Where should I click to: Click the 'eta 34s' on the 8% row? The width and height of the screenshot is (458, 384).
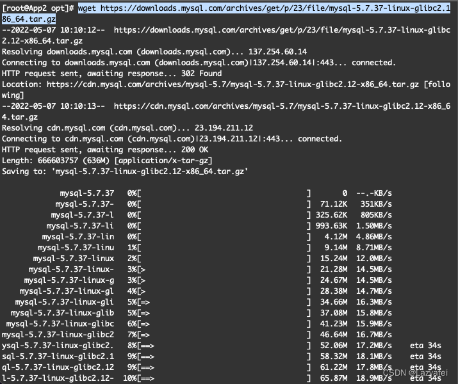[x=425, y=346]
